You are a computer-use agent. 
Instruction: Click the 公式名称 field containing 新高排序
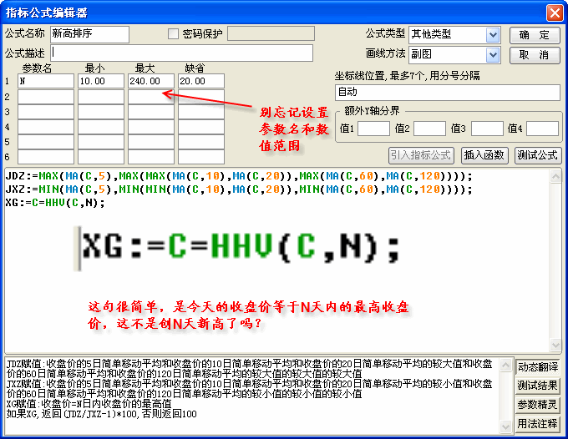tap(90, 34)
